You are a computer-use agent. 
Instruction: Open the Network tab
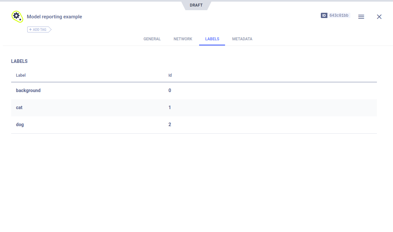point(183,39)
